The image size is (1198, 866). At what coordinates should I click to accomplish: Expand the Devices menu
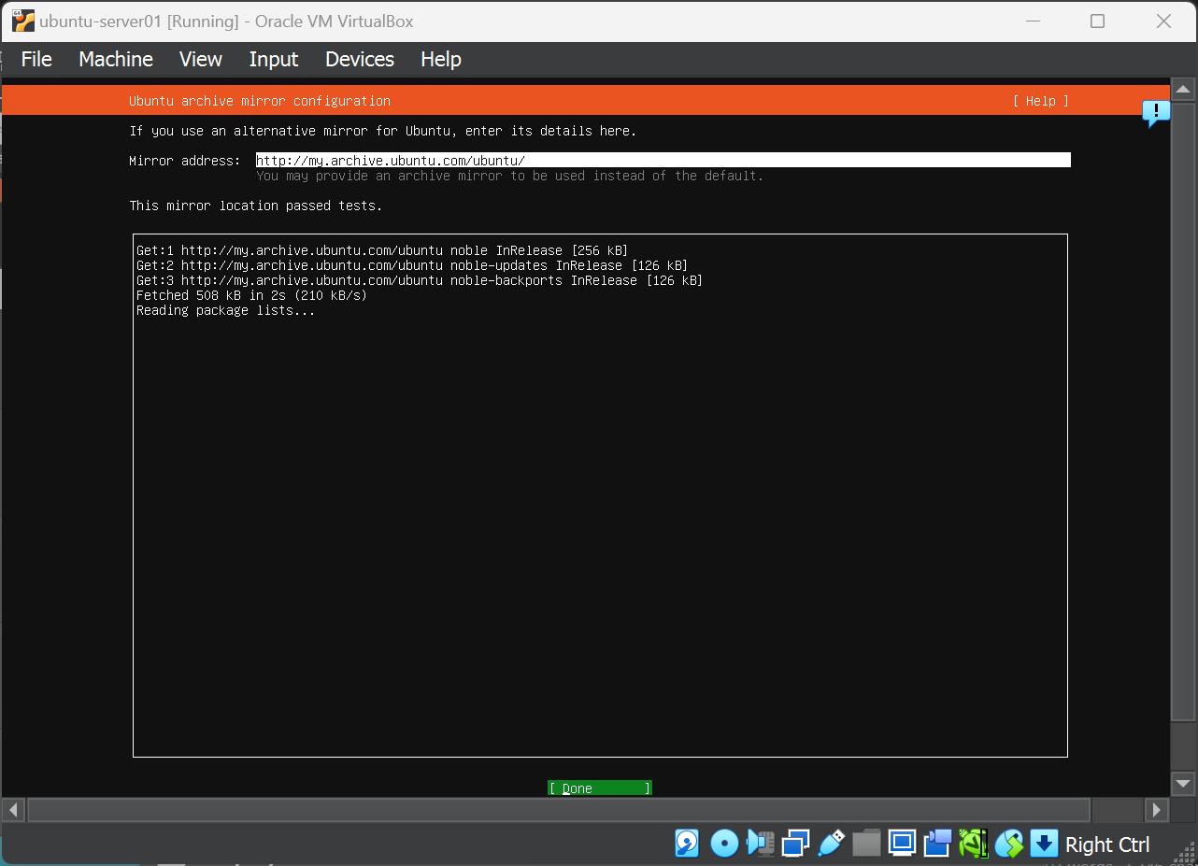point(360,59)
